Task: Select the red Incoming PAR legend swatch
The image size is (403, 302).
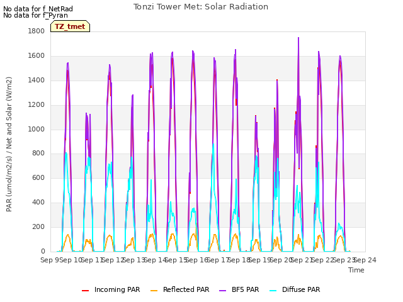Action: point(86,291)
